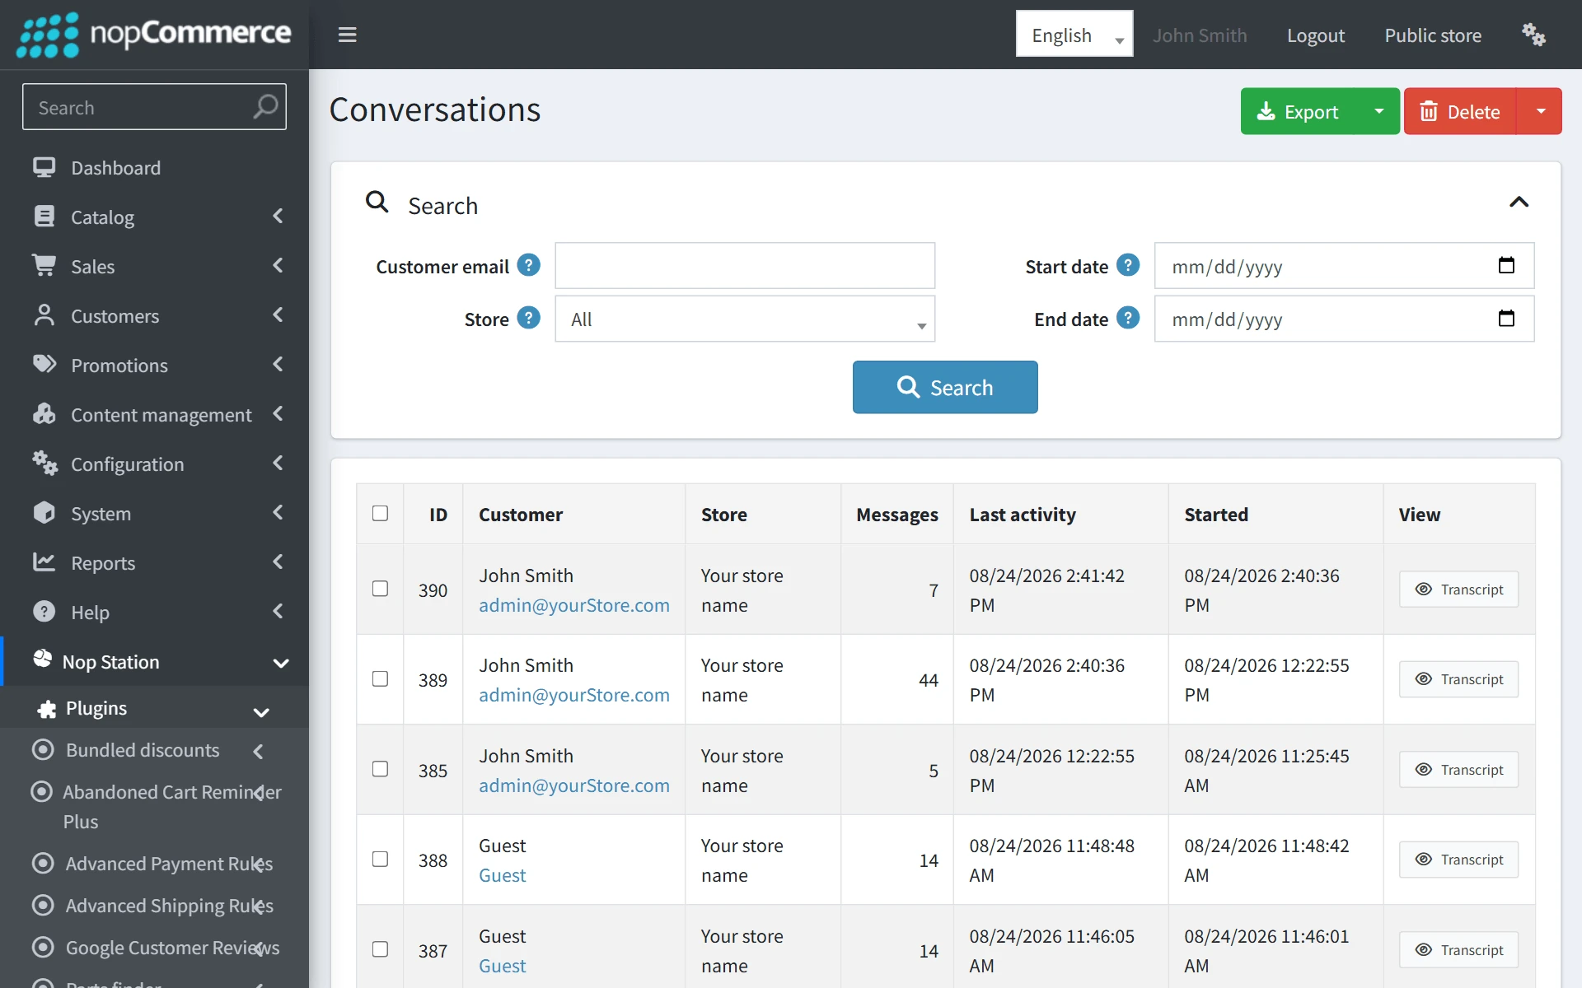
Task: Open the Customers menu item
Action: (154, 315)
